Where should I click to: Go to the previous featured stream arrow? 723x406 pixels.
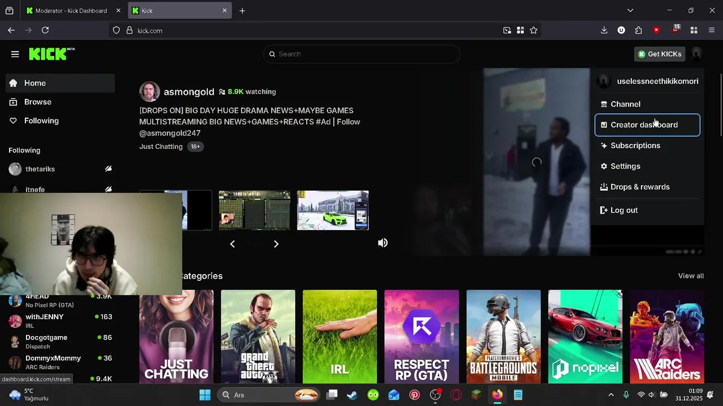232,244
